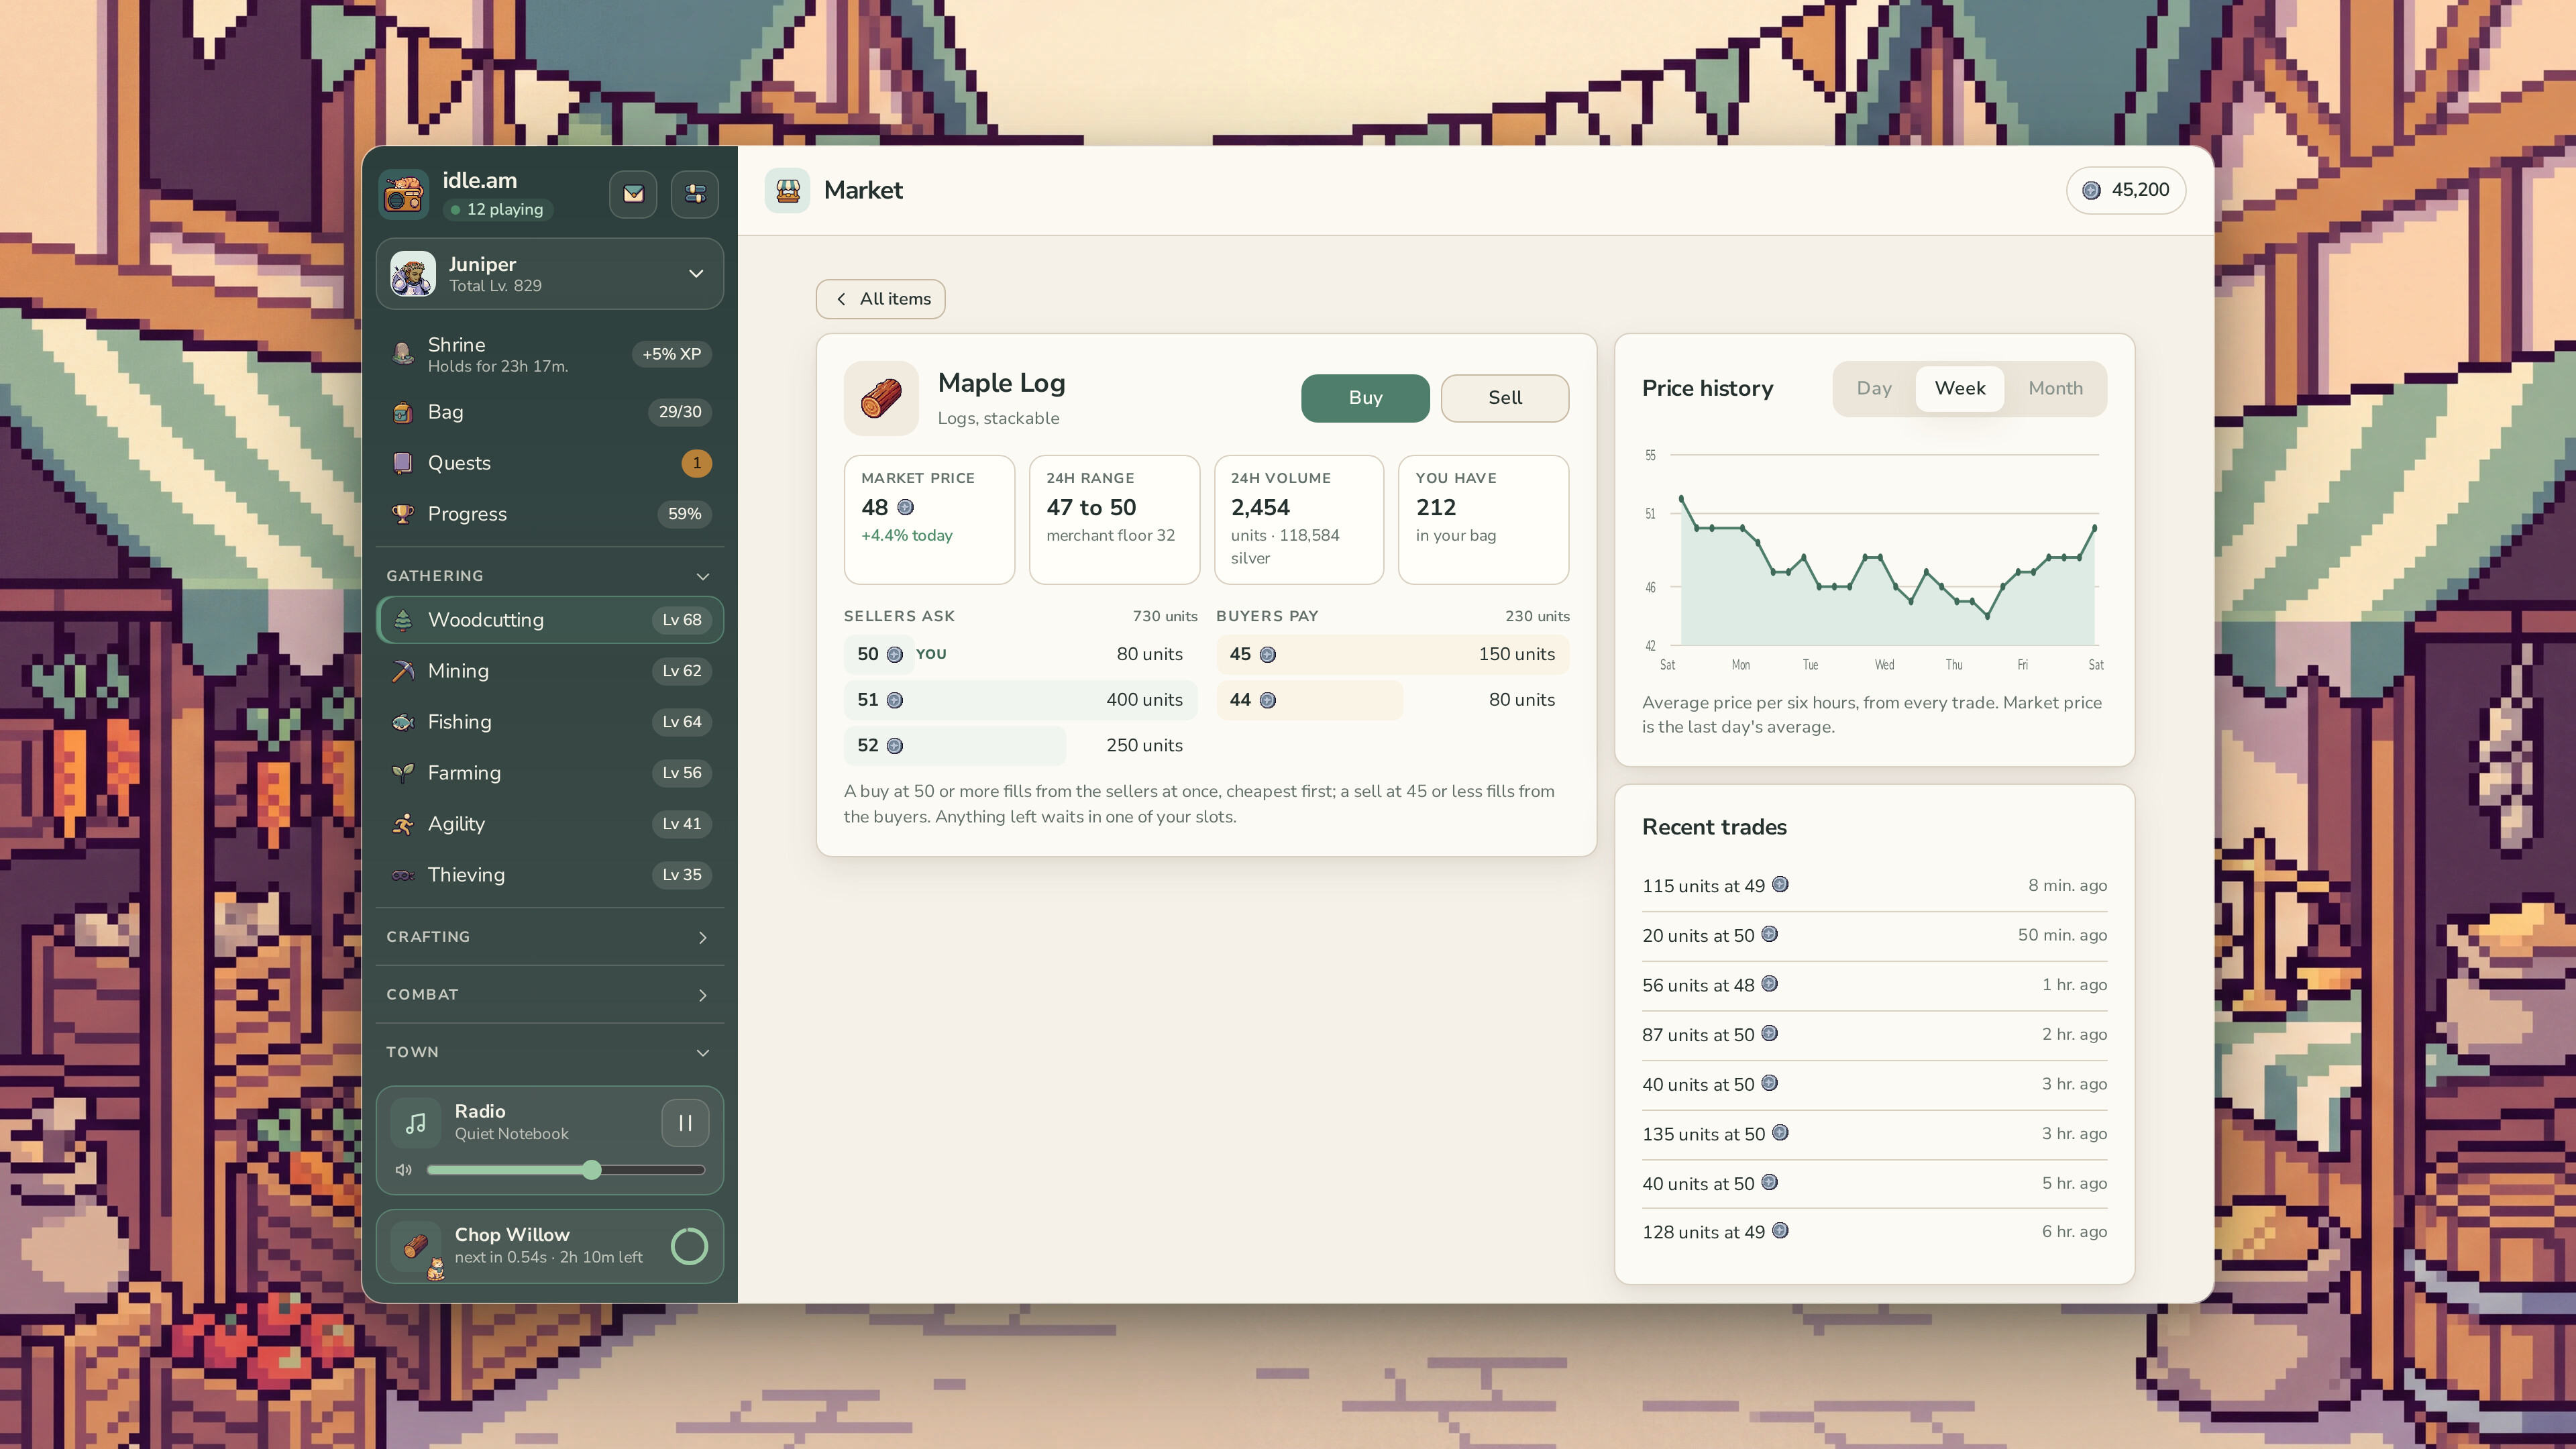Select the 52 silver seller row

point(1020,746)
